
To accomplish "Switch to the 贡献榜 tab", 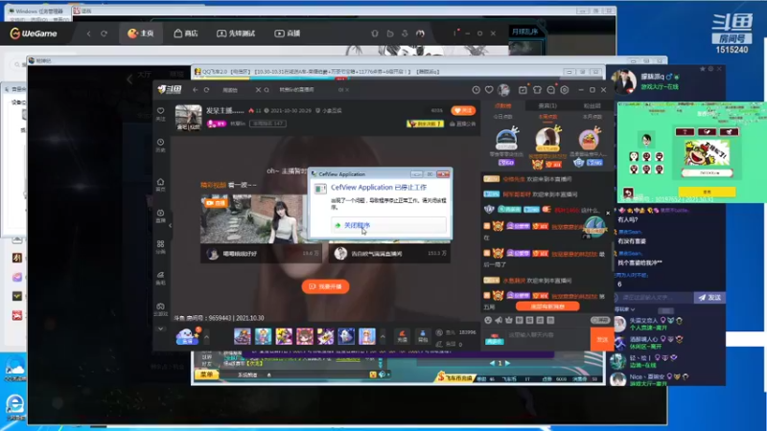I will pyautogui.click(x=502, y=105).
